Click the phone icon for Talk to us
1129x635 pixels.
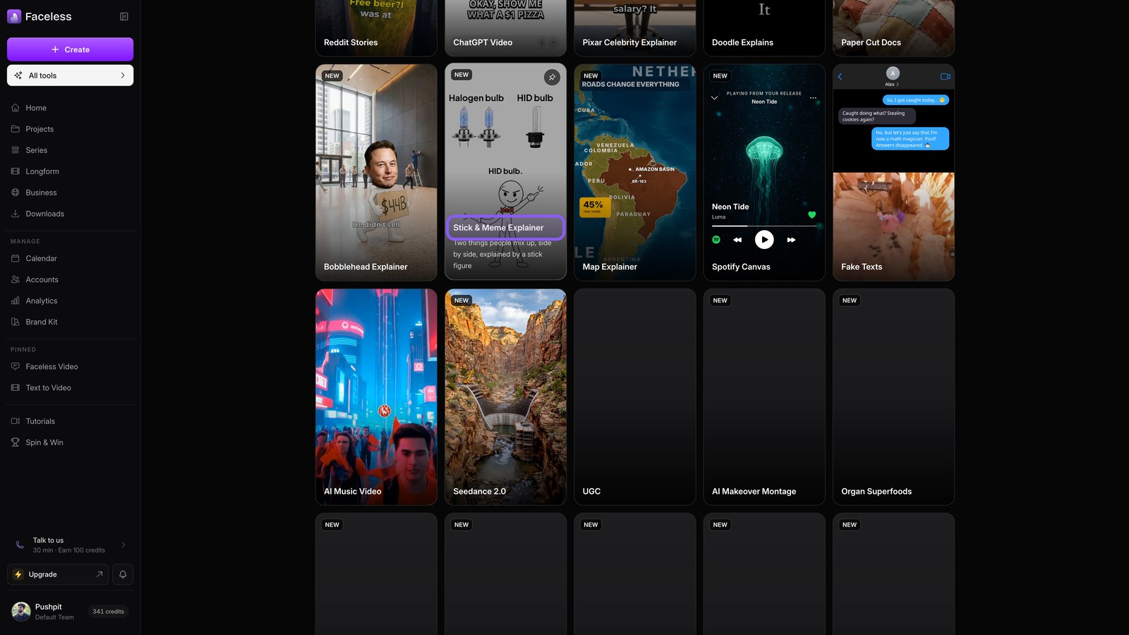click(20, 545)
